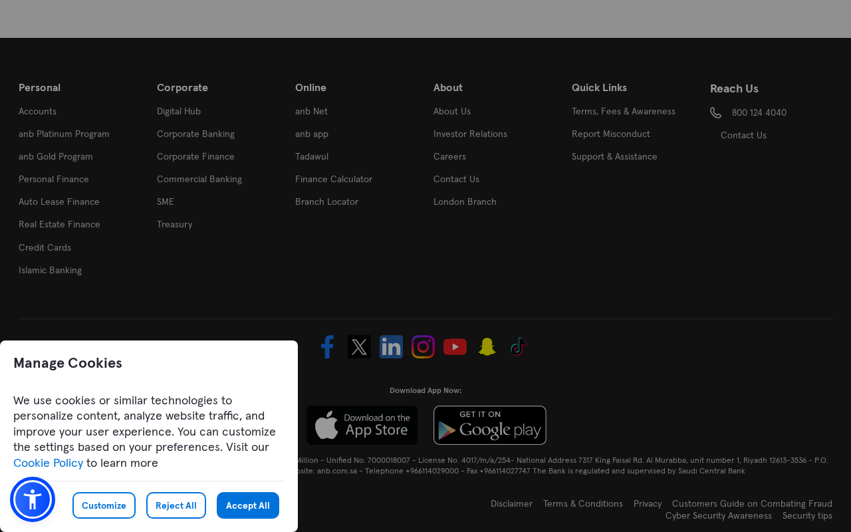Image resolution: width=851 pixels, height=532 pixels.
Task: Open Report Misconduct quick link
Action: point(611,134)
